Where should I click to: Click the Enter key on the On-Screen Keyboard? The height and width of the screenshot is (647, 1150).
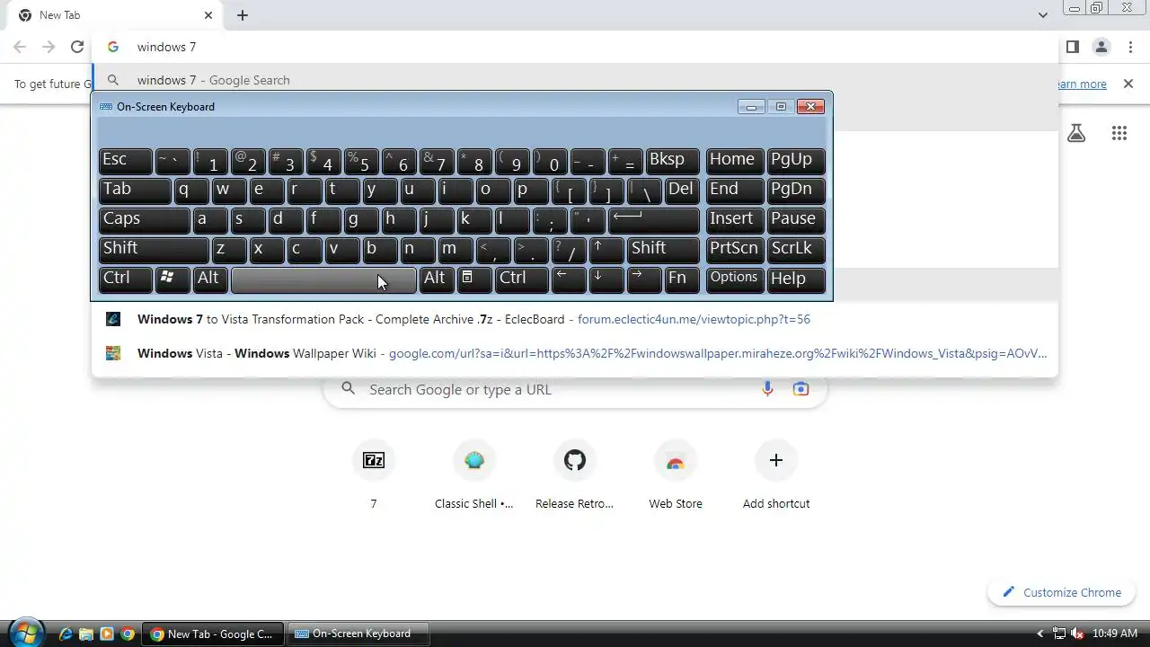point(654,220)
